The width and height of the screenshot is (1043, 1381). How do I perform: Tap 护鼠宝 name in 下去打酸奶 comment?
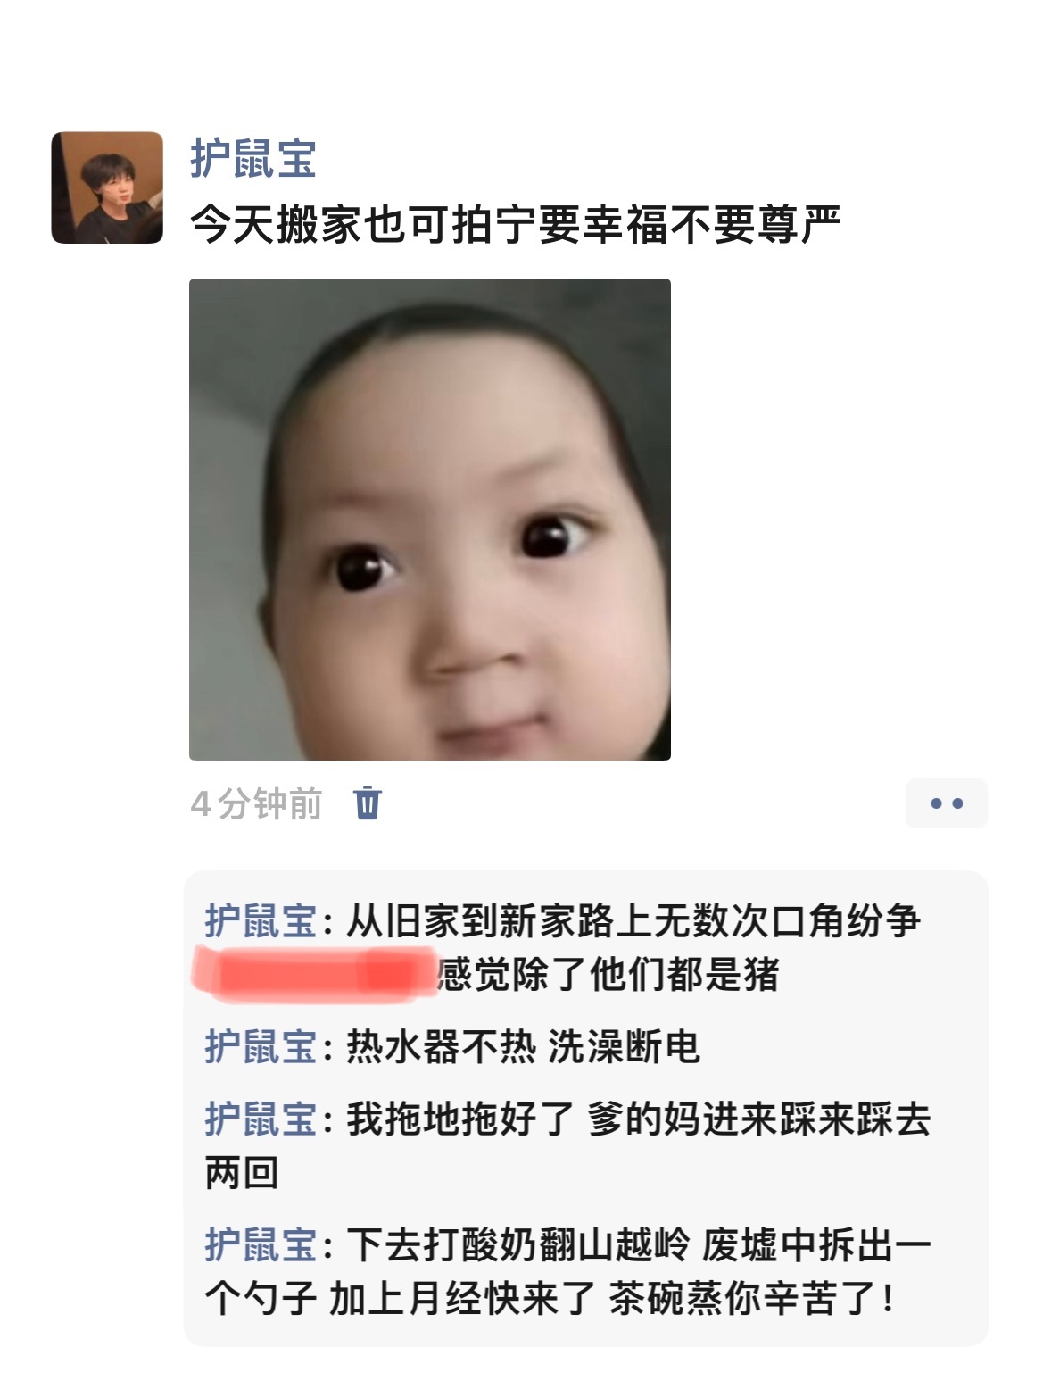tap(261, 1244)
